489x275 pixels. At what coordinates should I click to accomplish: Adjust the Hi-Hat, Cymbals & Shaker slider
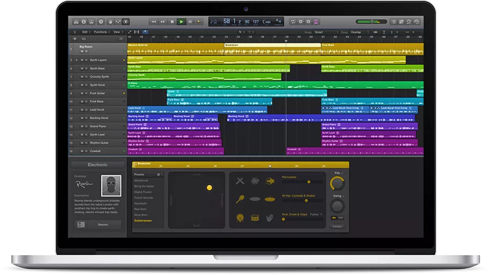[302, 201]
